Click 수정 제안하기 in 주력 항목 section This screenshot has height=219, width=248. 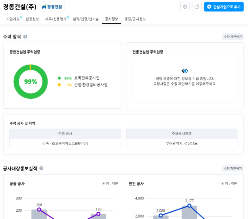pos(233,37)
